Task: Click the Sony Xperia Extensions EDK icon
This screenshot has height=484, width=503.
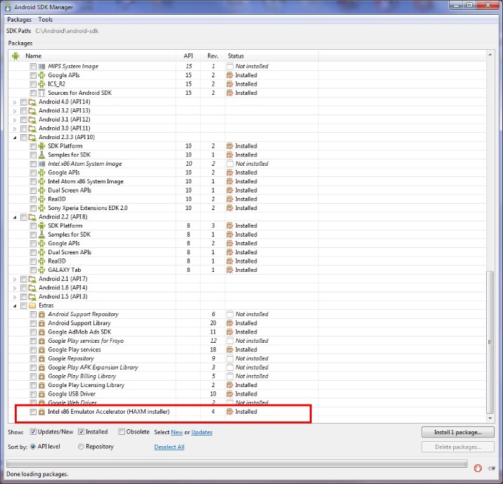Action: [41, 208]
